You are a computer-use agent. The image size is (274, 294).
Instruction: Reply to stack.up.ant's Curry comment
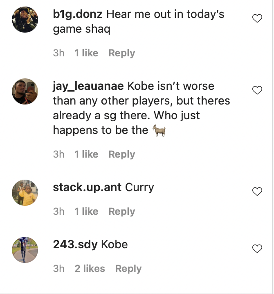pyautogui.click(x=121, y=212)
